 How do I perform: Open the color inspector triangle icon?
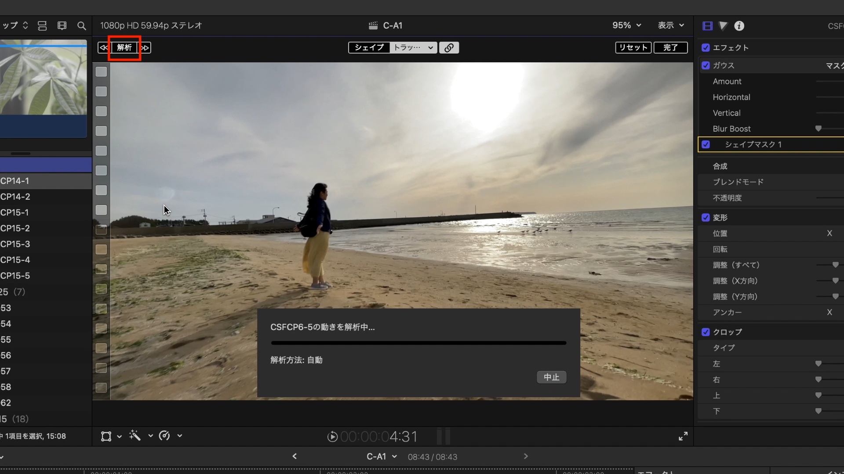coord(723,26)
